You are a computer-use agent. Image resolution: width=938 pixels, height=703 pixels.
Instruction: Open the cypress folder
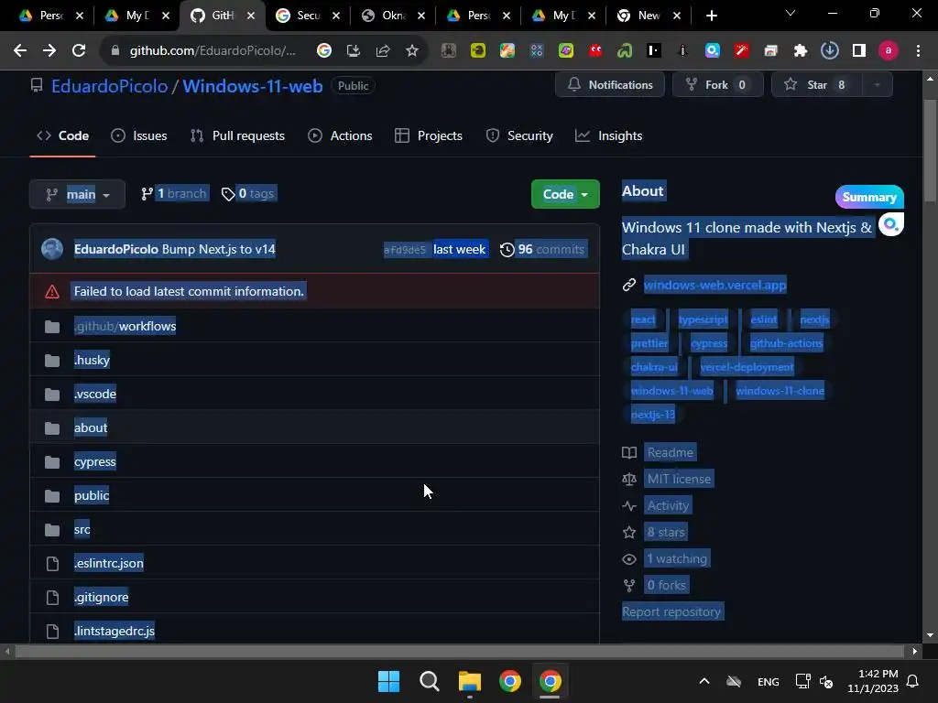click(95, 461)
